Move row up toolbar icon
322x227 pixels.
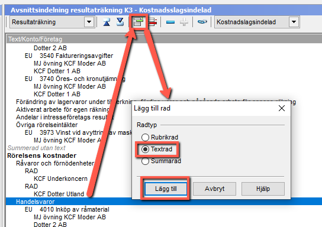click(107, 22)
